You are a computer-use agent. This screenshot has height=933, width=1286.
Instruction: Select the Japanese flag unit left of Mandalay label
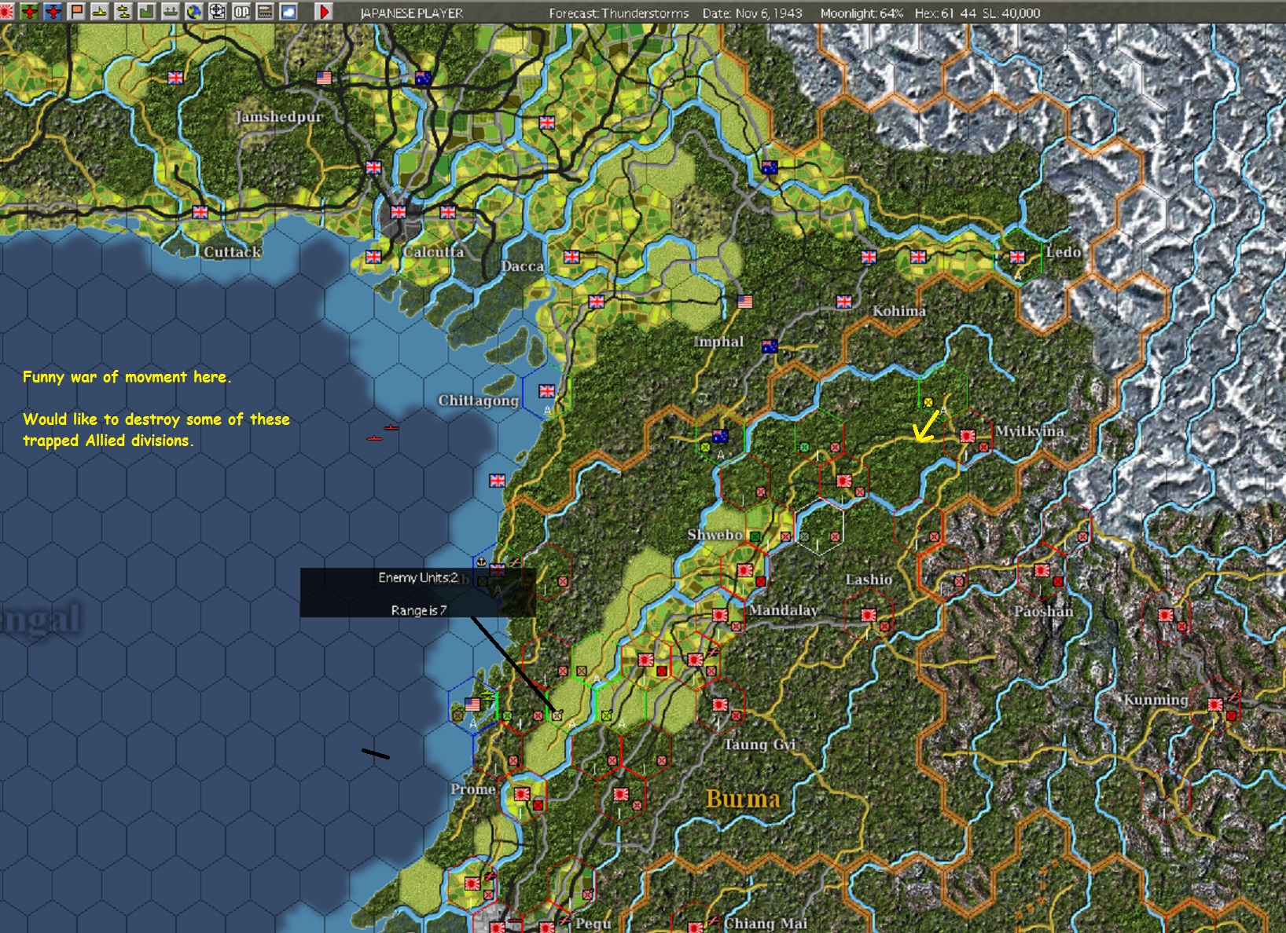pyautogui.click(x=720, y=615)
